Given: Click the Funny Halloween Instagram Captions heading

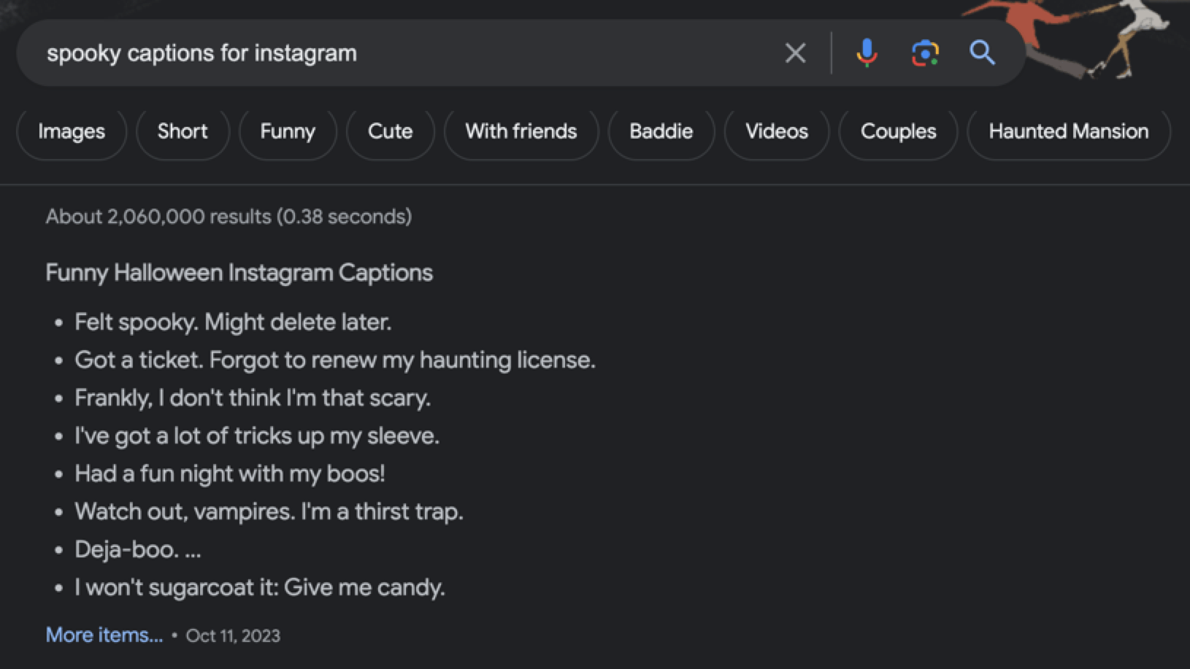Looking at the screenshot, I should pos(239,272).
